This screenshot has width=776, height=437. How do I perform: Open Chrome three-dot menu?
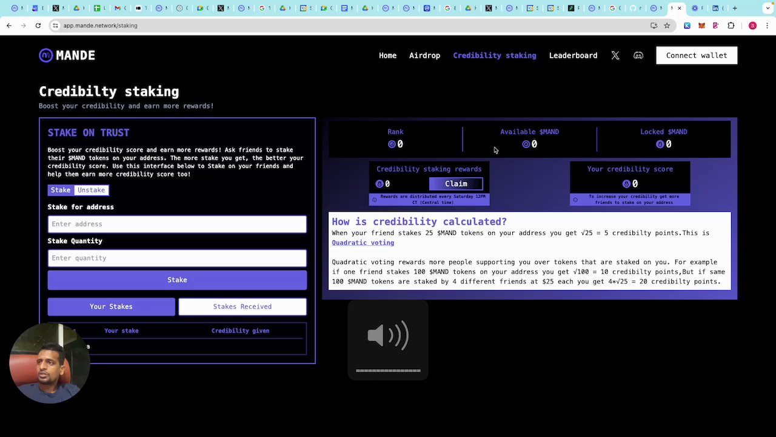768,25
